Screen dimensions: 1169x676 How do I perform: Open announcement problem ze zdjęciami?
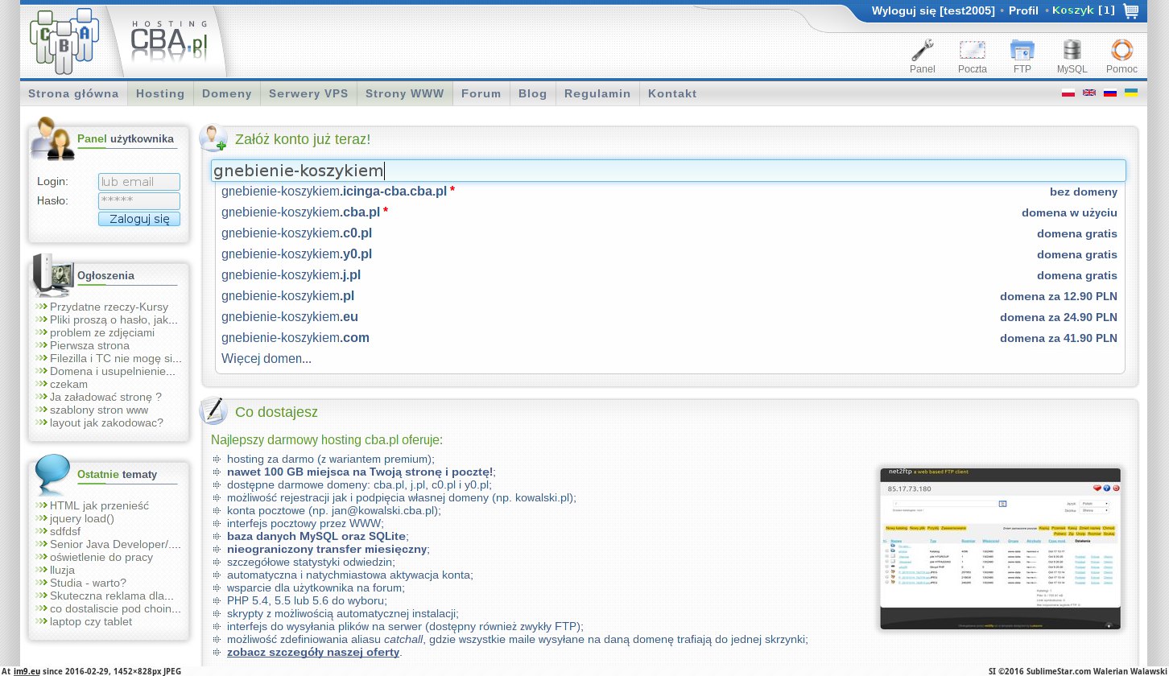pyautogui.click(x=102, y=332)
